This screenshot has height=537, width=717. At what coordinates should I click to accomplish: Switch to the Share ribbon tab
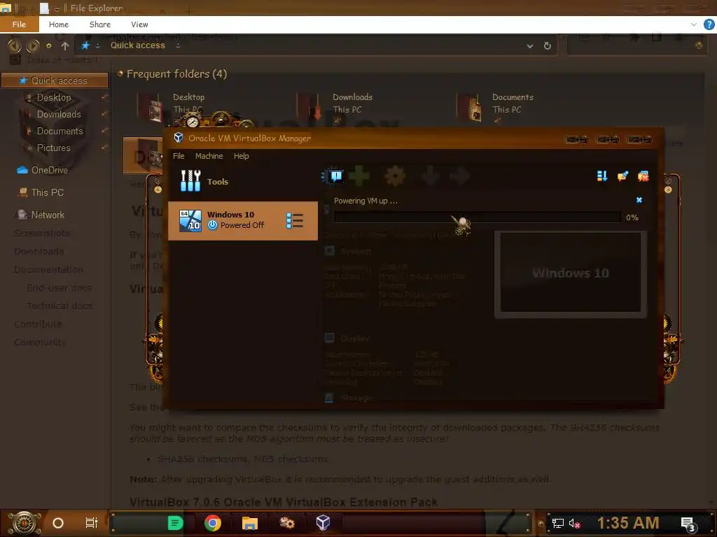(x=99, y=24)
